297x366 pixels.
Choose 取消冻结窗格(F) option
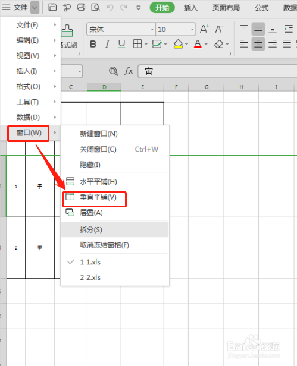click(x=115, y=245)
